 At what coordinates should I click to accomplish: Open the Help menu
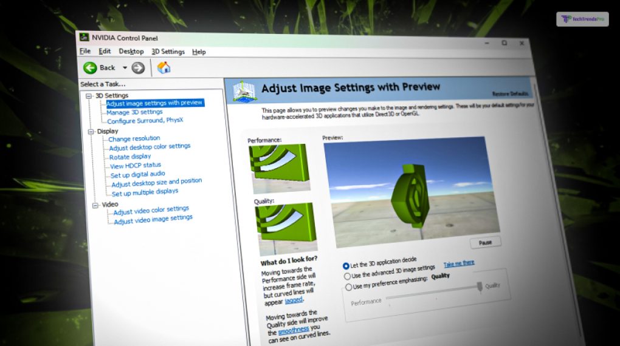(199, 52)
